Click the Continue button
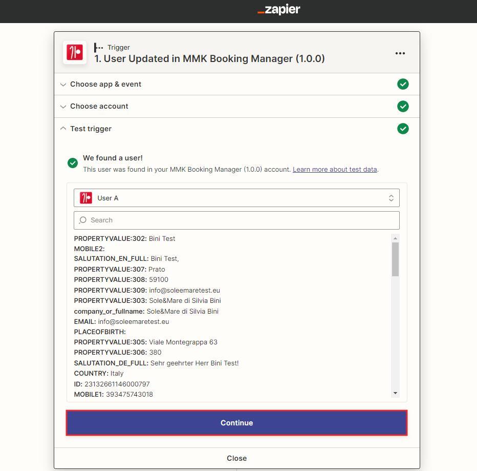 pos(236,422)
